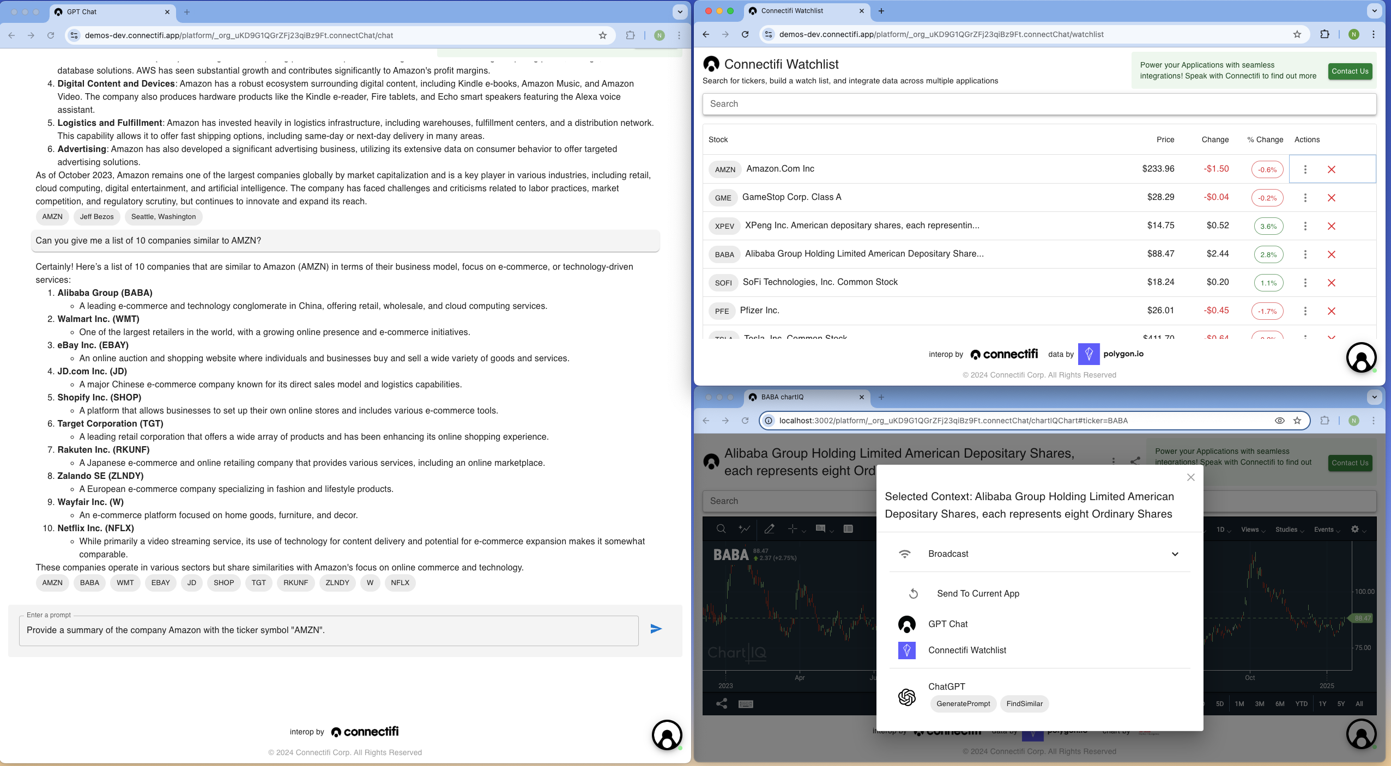Select the 5Y range in chart footer
Image resolution: width=1391 pixels, height=766 pixels.
(x=1341, y=704)
